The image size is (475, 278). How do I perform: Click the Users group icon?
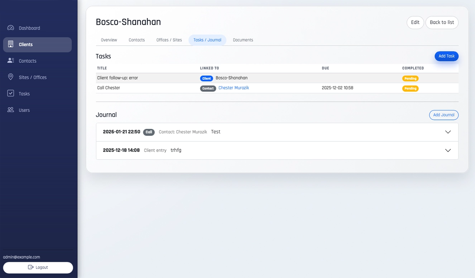[x=11, y=110]
